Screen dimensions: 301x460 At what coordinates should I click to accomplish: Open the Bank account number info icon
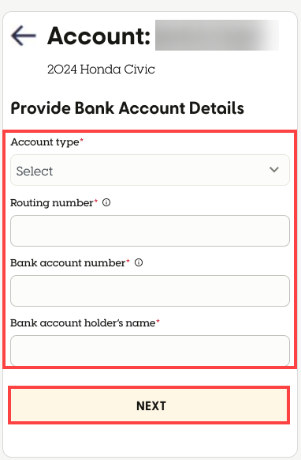point(139,262)
